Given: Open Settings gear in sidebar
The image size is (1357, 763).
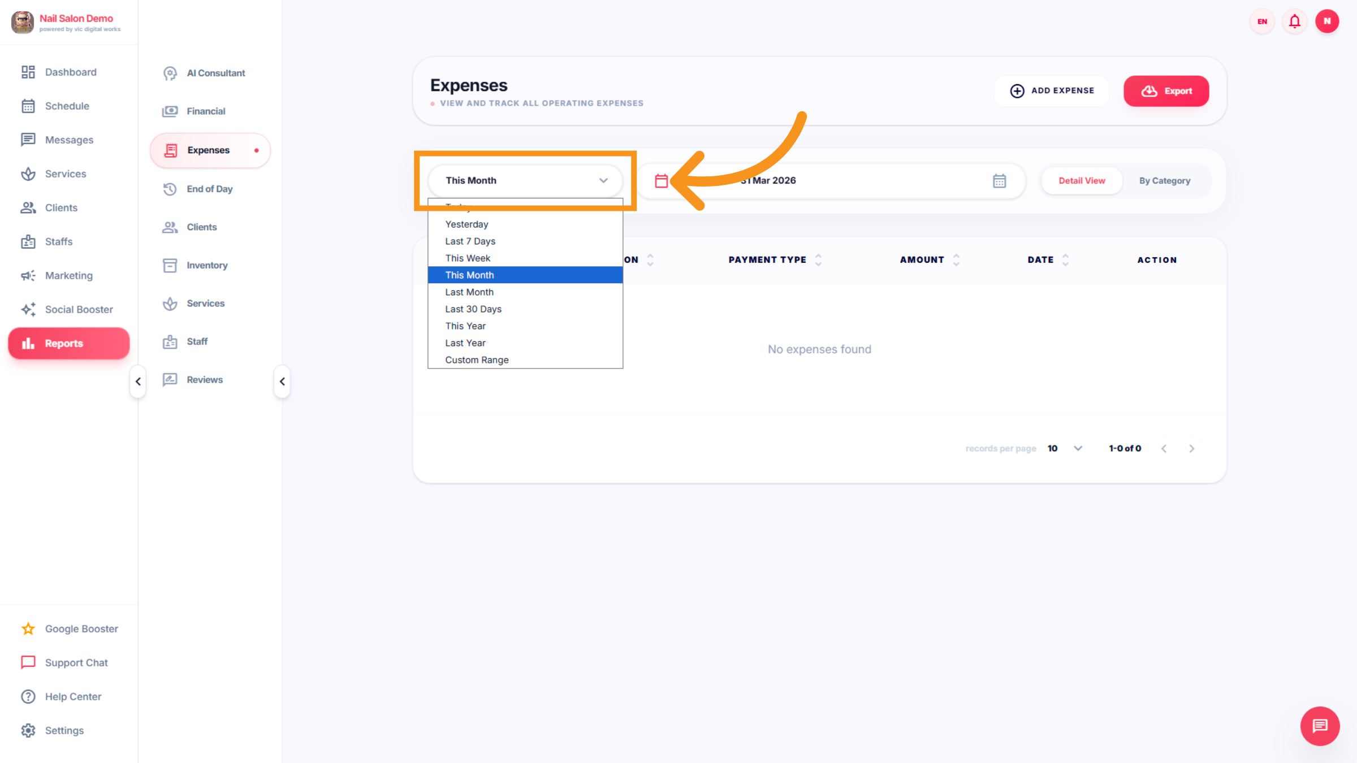Looking at the screenshot, I should pyautogui.click(x=28, y=730).
